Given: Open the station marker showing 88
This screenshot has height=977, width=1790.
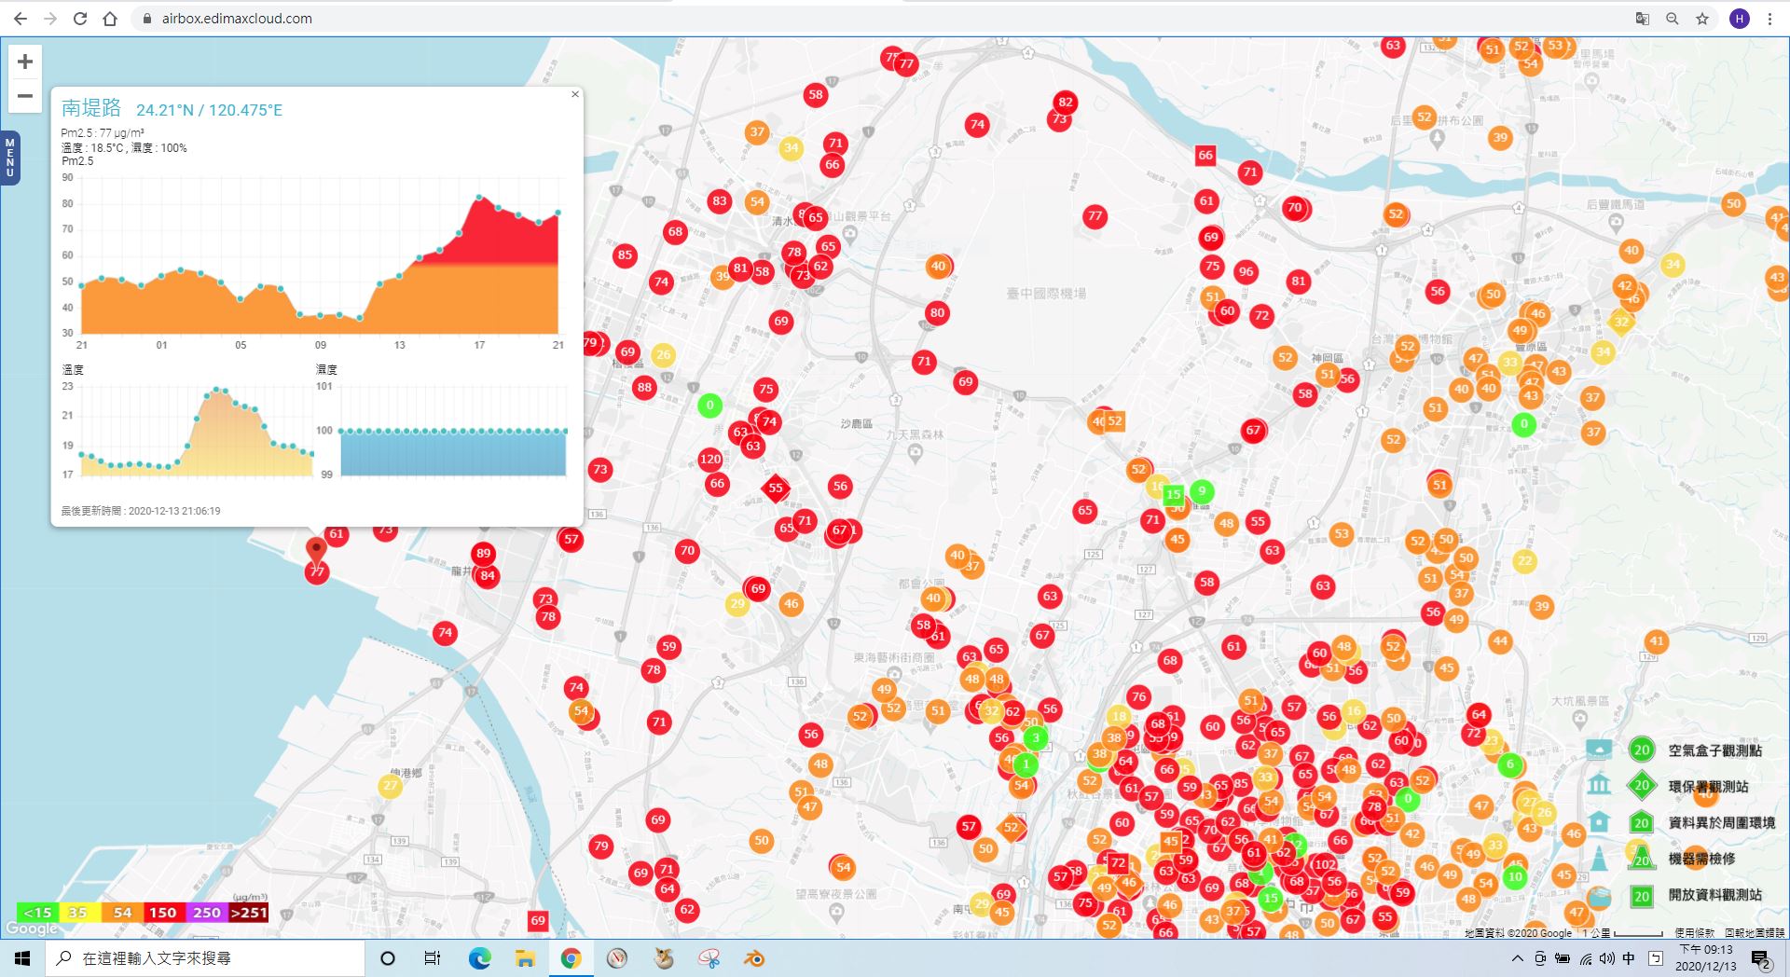Looking at the screenshot, I should [x=644, y=388].
